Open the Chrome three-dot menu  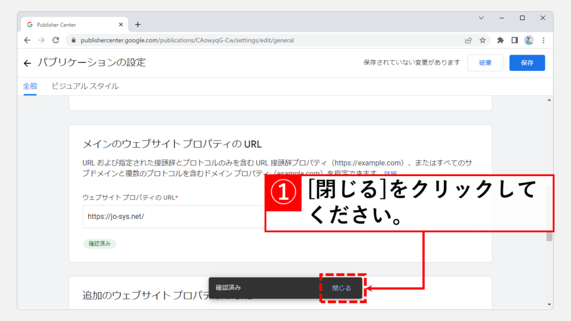(x=543, y=40)
